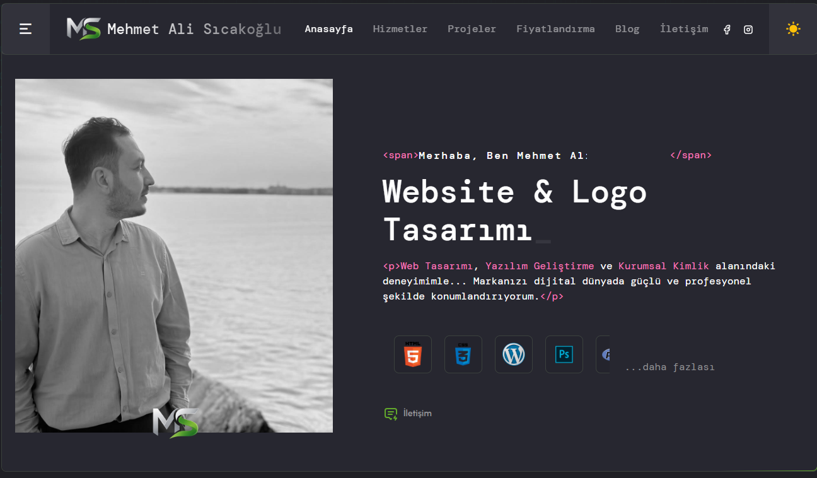Open the Blog menu item

point(627,29)
